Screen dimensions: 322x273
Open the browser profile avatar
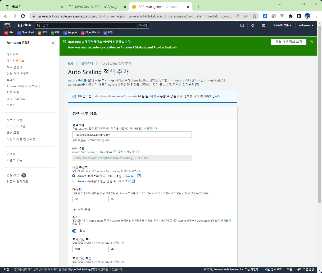coord(307,16)
